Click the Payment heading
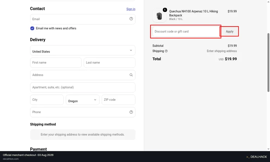 [x=38, y=149]
